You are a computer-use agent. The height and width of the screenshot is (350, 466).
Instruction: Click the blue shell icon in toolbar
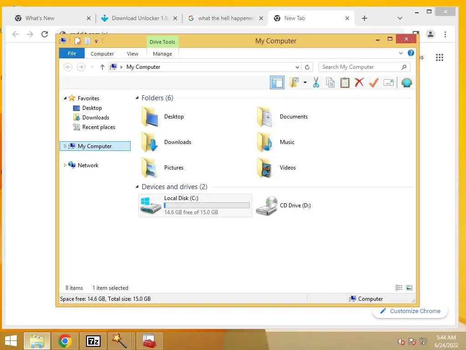pyautogui.click(x=406, y=82)
